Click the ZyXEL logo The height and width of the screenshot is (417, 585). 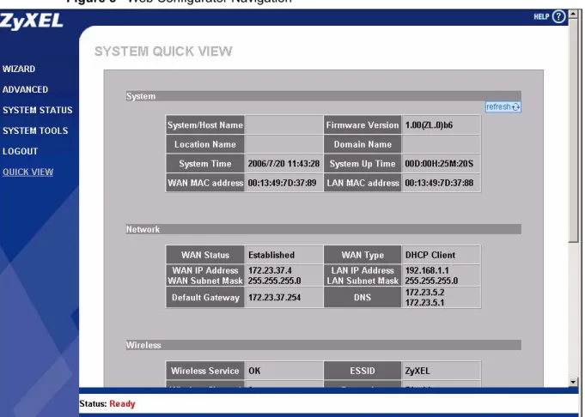pyautogui.click(x=31, y=21)
